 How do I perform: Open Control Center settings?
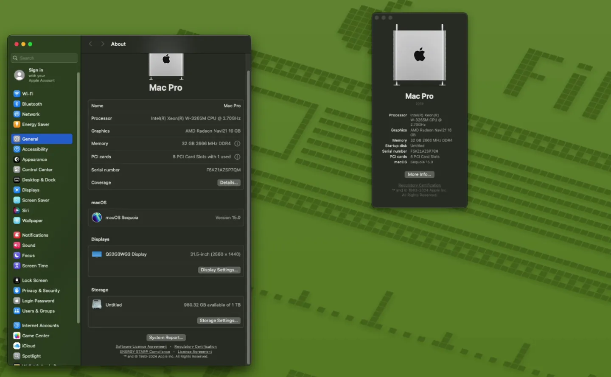click(37, 170)
